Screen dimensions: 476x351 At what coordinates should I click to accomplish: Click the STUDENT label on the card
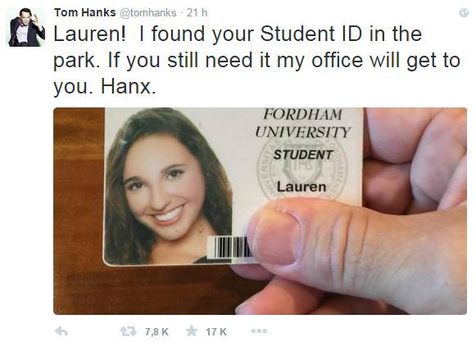(303, 155)
